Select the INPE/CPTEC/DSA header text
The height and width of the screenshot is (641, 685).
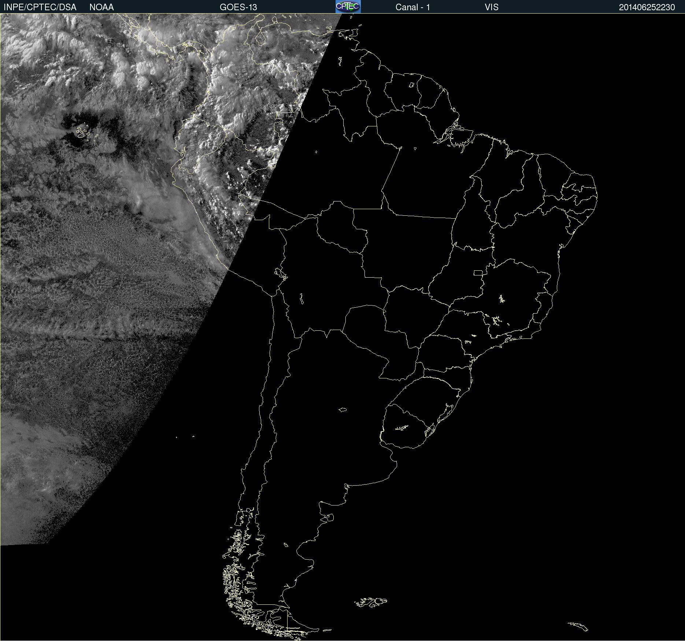point(40,7)
